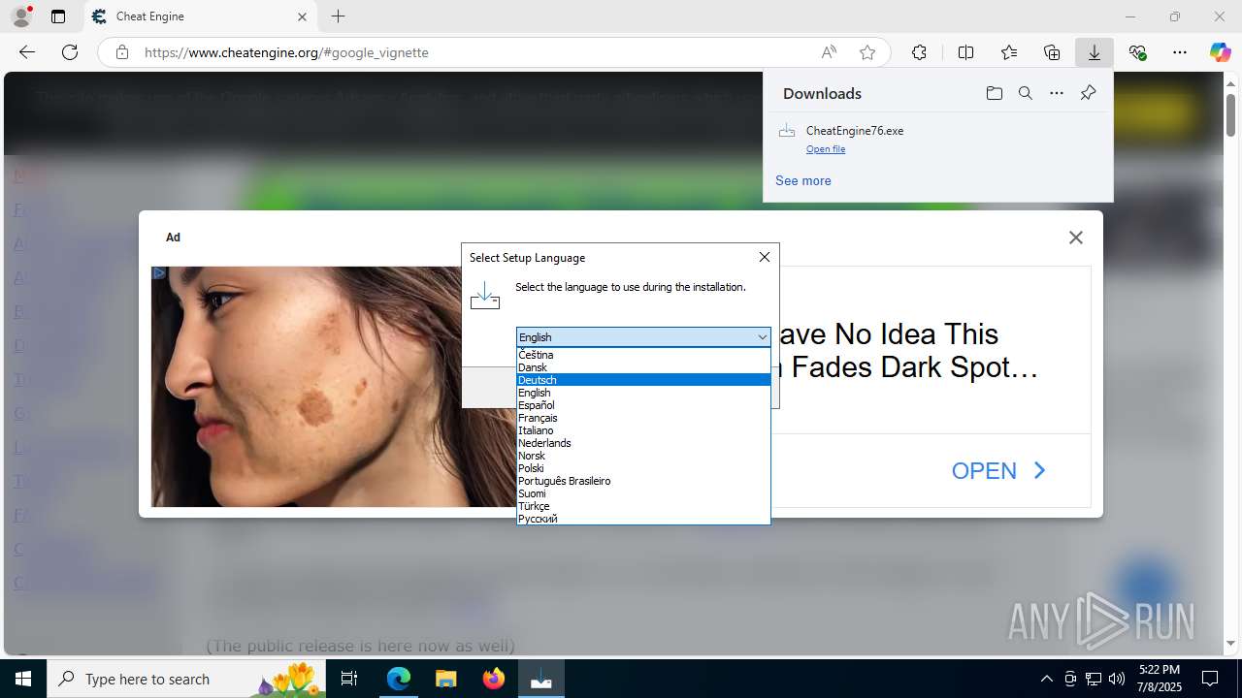The image size is (1242, 698).
Task: Click the address bar URL field
Action: (474, 52)
